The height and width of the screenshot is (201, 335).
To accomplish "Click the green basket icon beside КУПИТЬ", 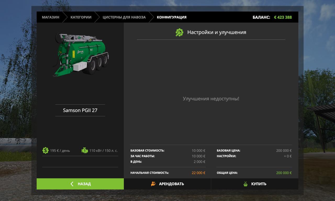I will [x=245, y=184].
